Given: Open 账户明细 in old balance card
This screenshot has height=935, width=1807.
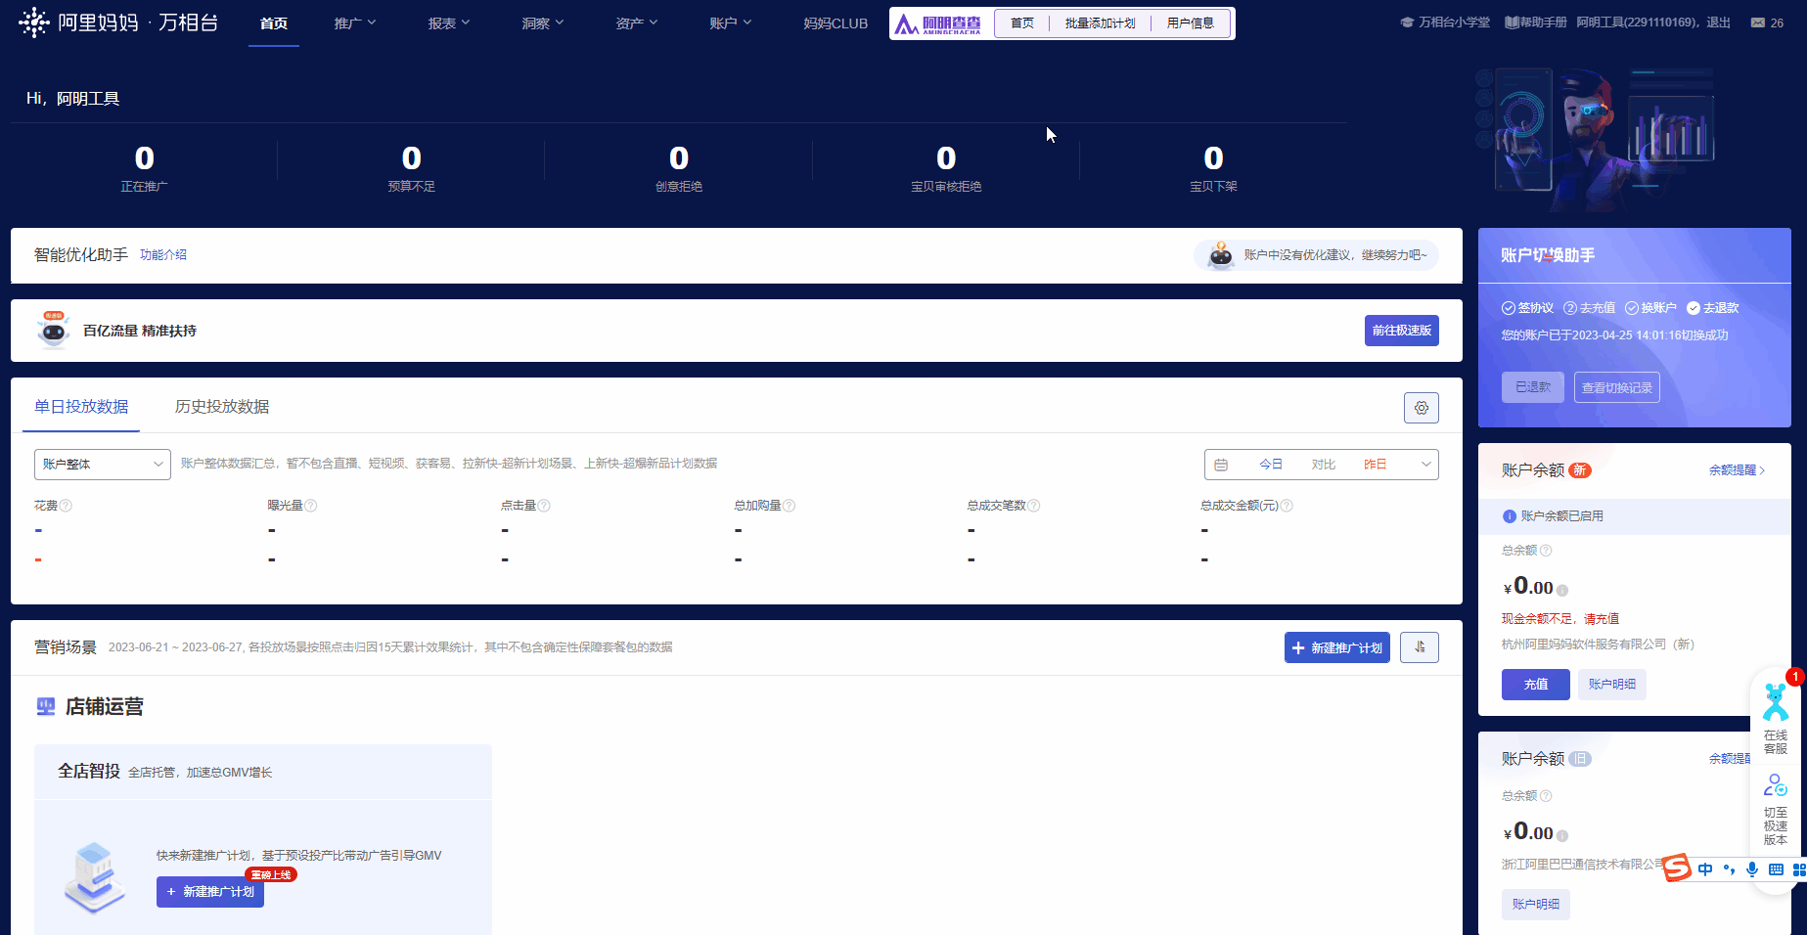Looking at the screenshot, I should click(x=1536, y=905).
